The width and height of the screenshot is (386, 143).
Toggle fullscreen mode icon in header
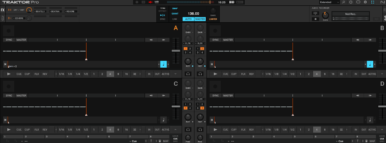pyautogui.click(x=372, y=2)
